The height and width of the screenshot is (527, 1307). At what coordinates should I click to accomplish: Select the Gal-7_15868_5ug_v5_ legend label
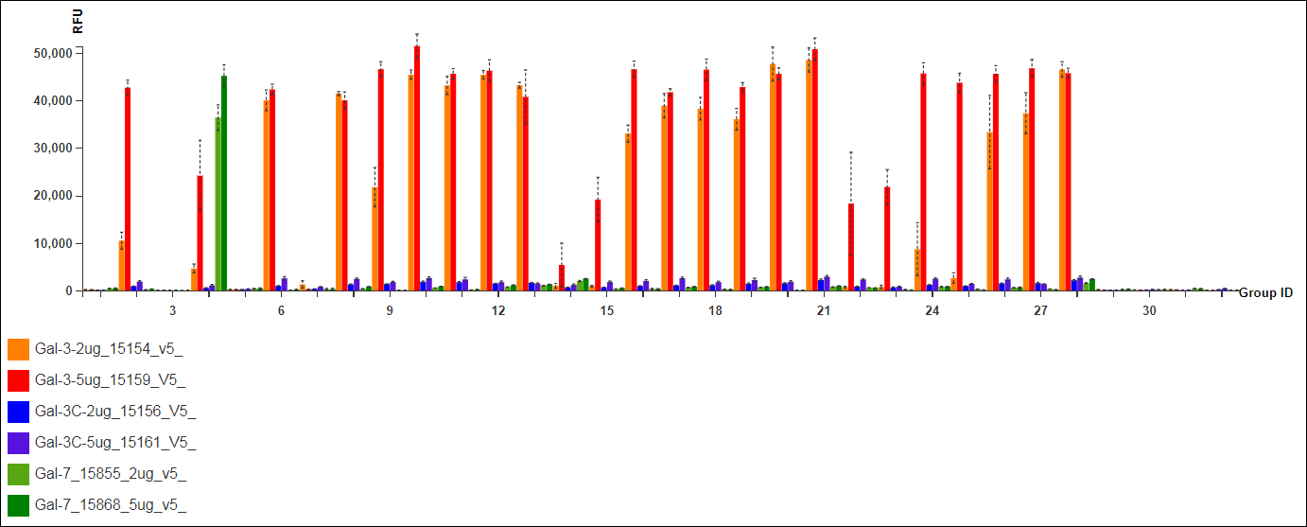point(111,505)
